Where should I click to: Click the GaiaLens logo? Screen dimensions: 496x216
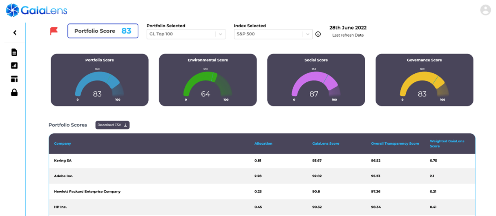pyautogui.click(x=37, y=10)
